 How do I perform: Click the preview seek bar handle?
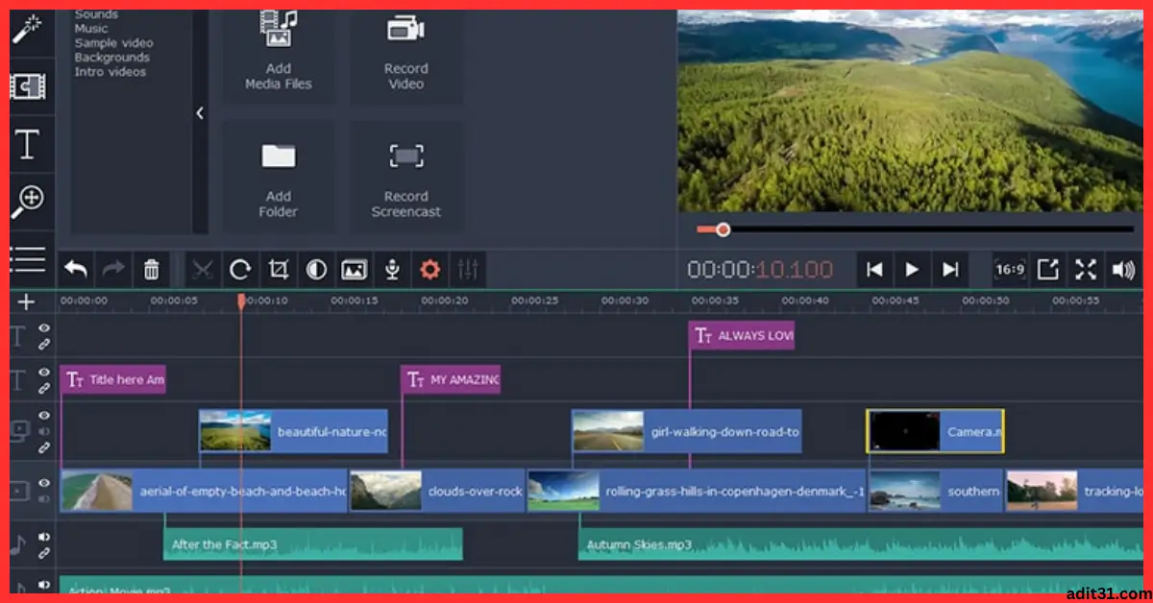(x=724, y=229)
